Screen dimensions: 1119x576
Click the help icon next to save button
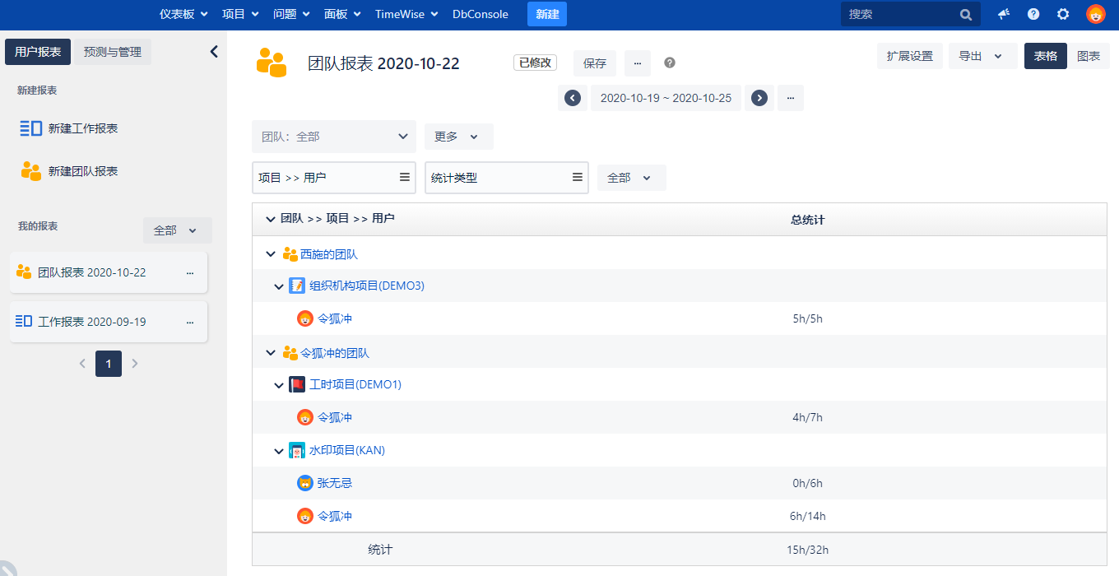coord(670,63)
